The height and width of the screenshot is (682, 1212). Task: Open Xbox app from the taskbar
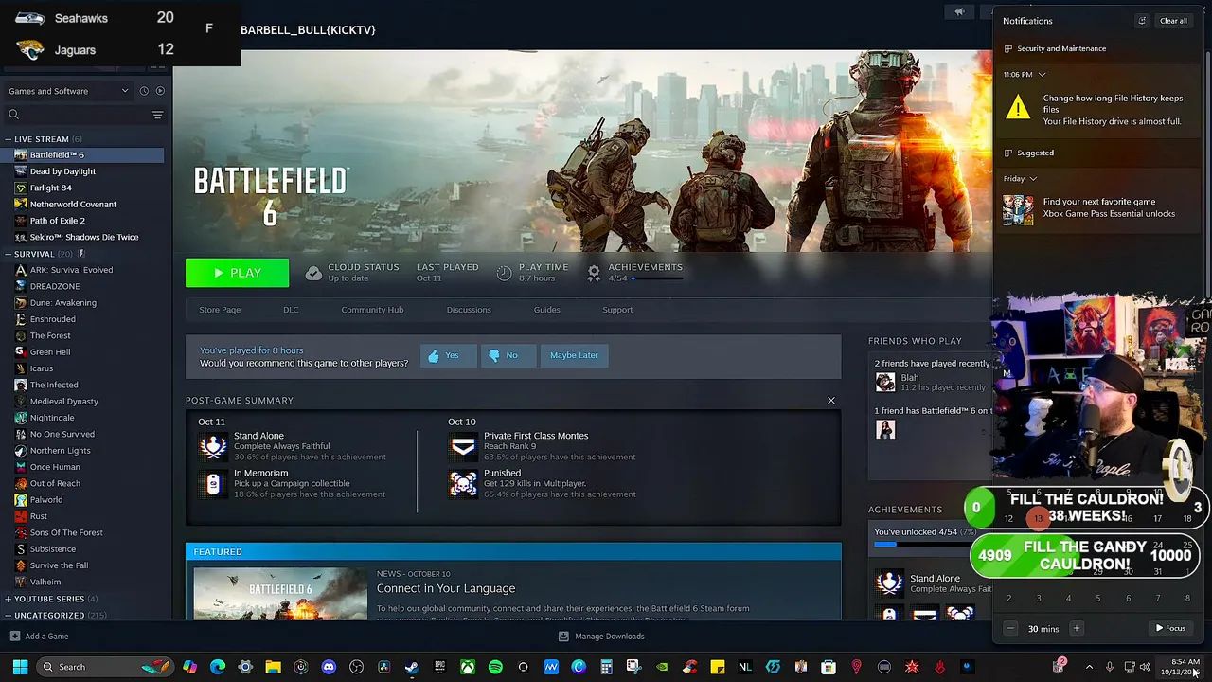pos(468,667)
